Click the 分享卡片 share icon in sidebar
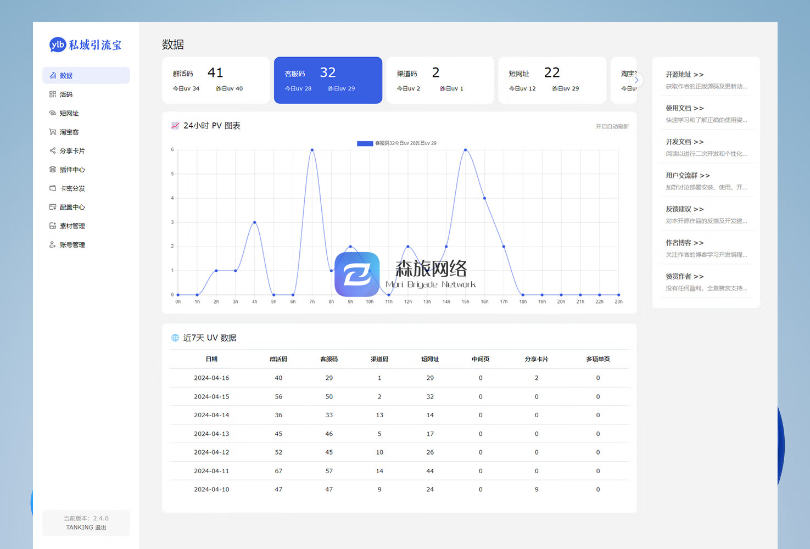 pyautogui.click(x=53, y=150)
